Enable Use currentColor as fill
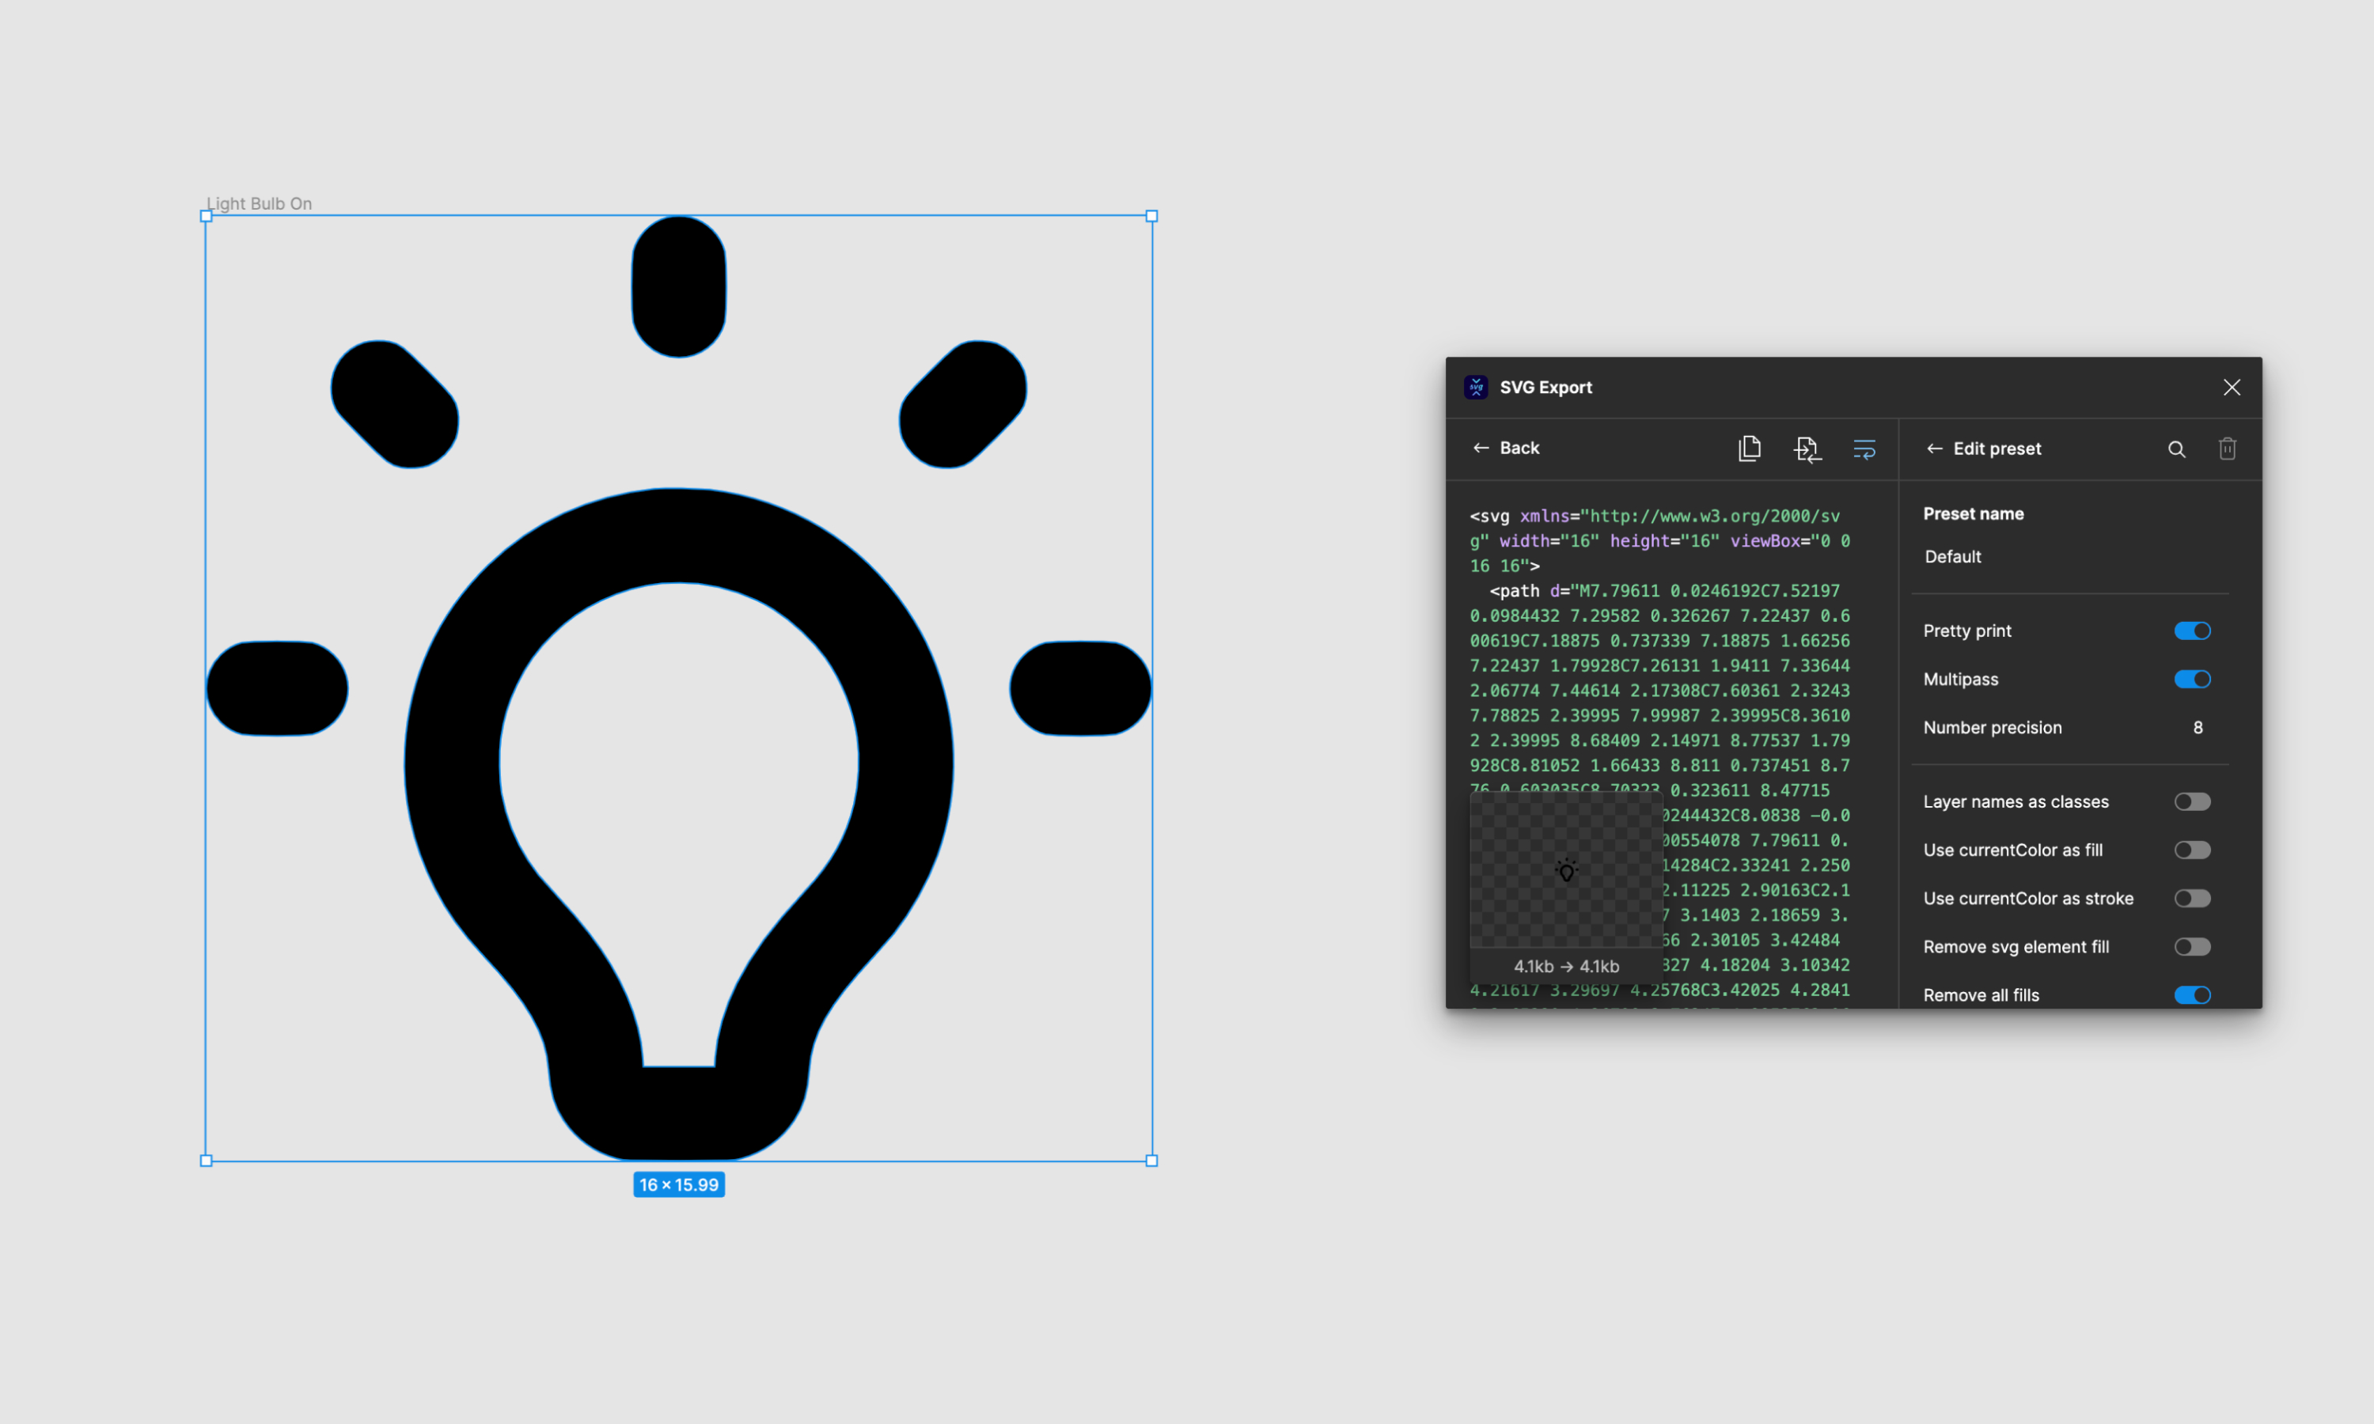Screen dimensions: 2374x1424 click(x=2192, y=850)
